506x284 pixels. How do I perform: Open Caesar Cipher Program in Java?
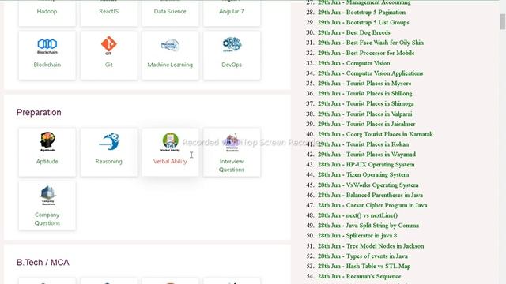pyautogui.click(x=372, y=205)
